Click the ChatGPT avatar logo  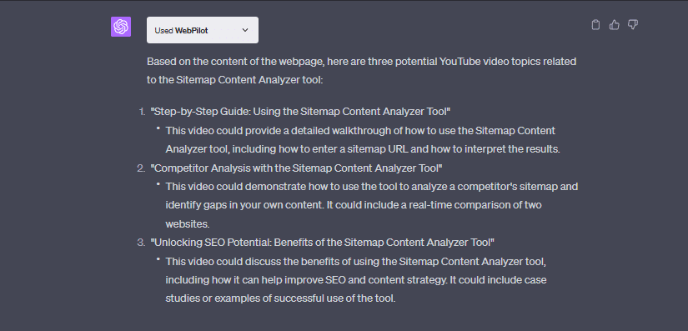[x=121, y=27]
